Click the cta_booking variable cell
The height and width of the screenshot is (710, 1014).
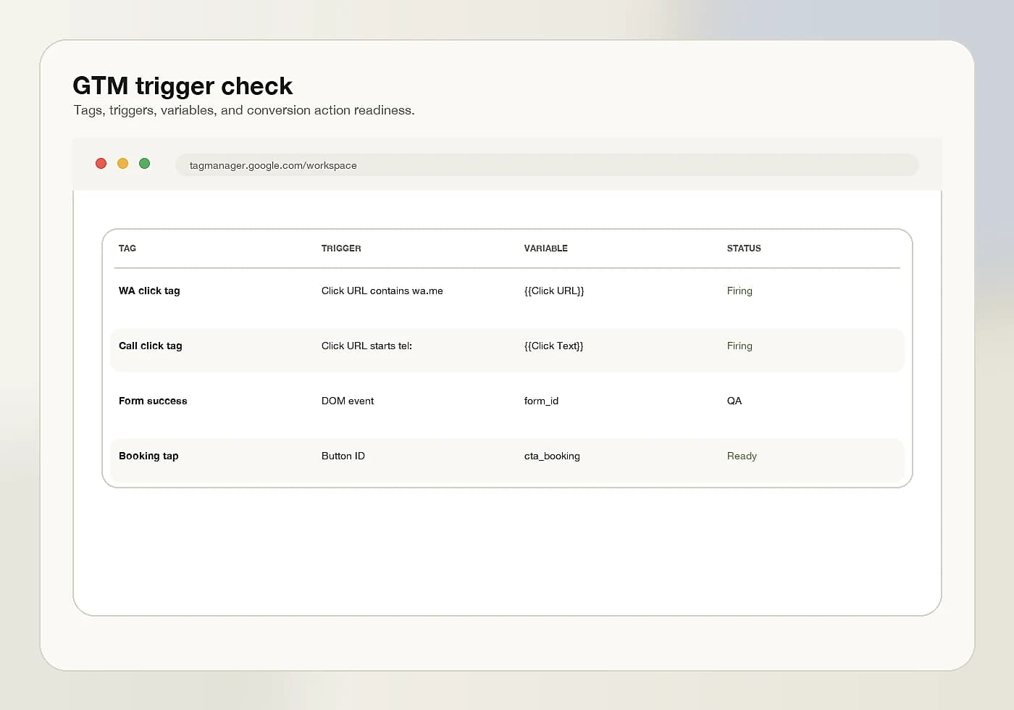pos(552,456)
